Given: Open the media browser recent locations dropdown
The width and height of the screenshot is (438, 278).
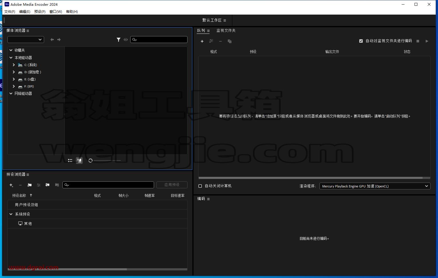Looking at the screenshot, I should [x=26, y=40].
